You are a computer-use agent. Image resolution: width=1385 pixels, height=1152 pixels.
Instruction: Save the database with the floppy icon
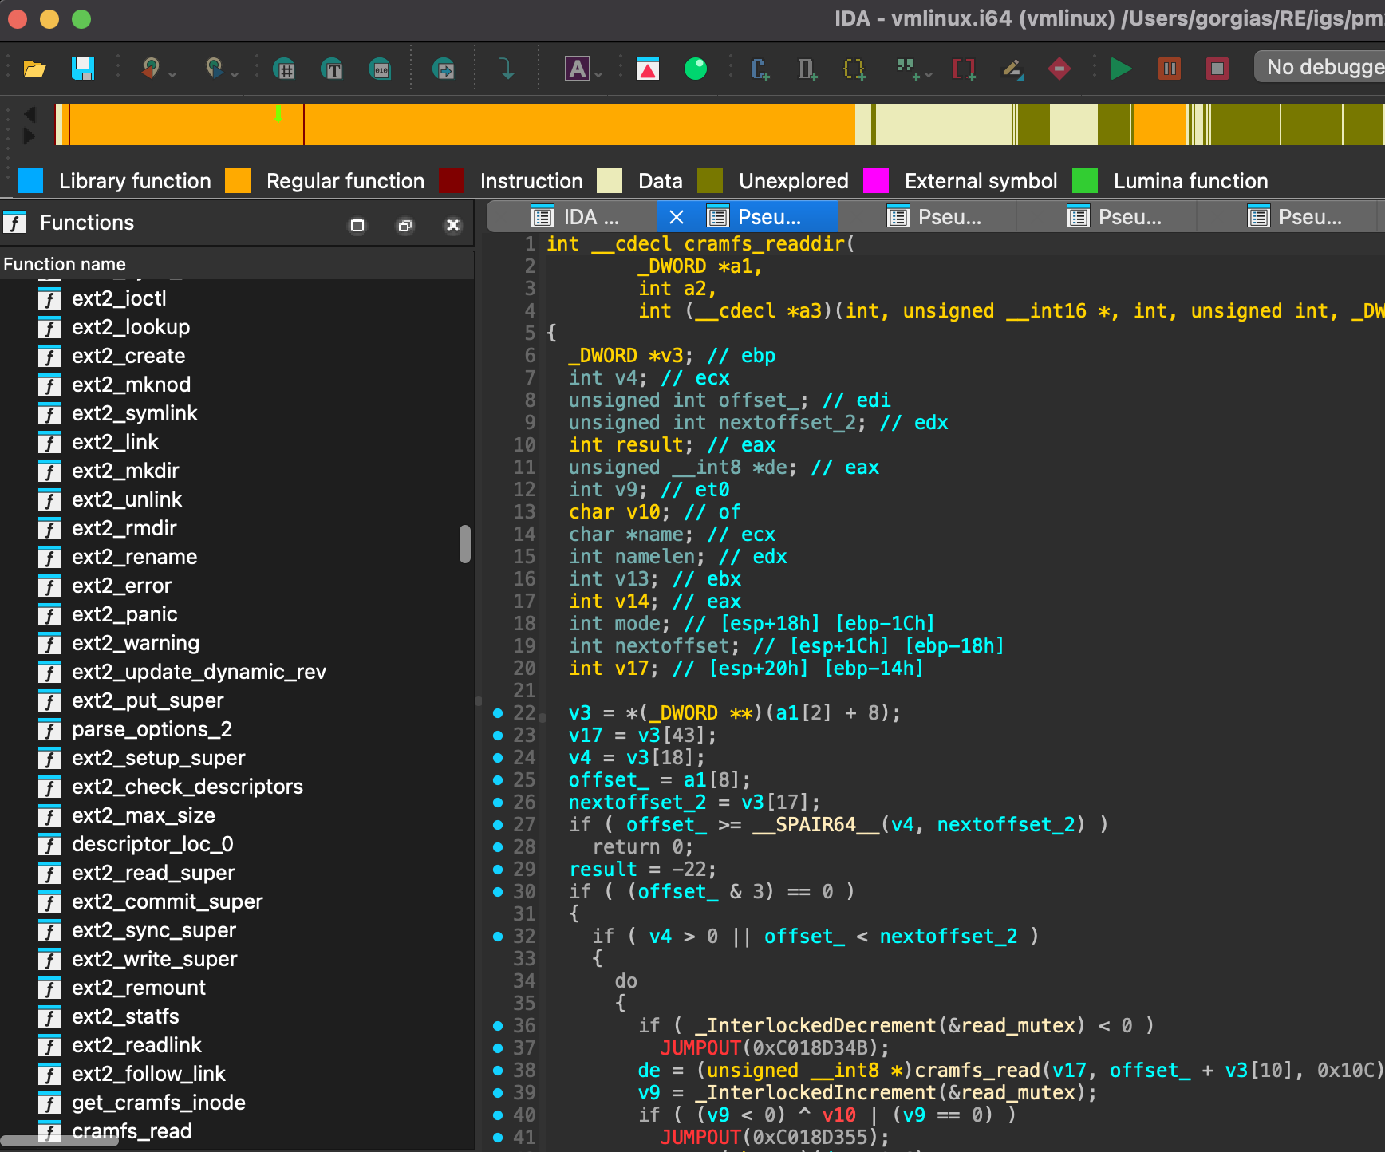83,69
